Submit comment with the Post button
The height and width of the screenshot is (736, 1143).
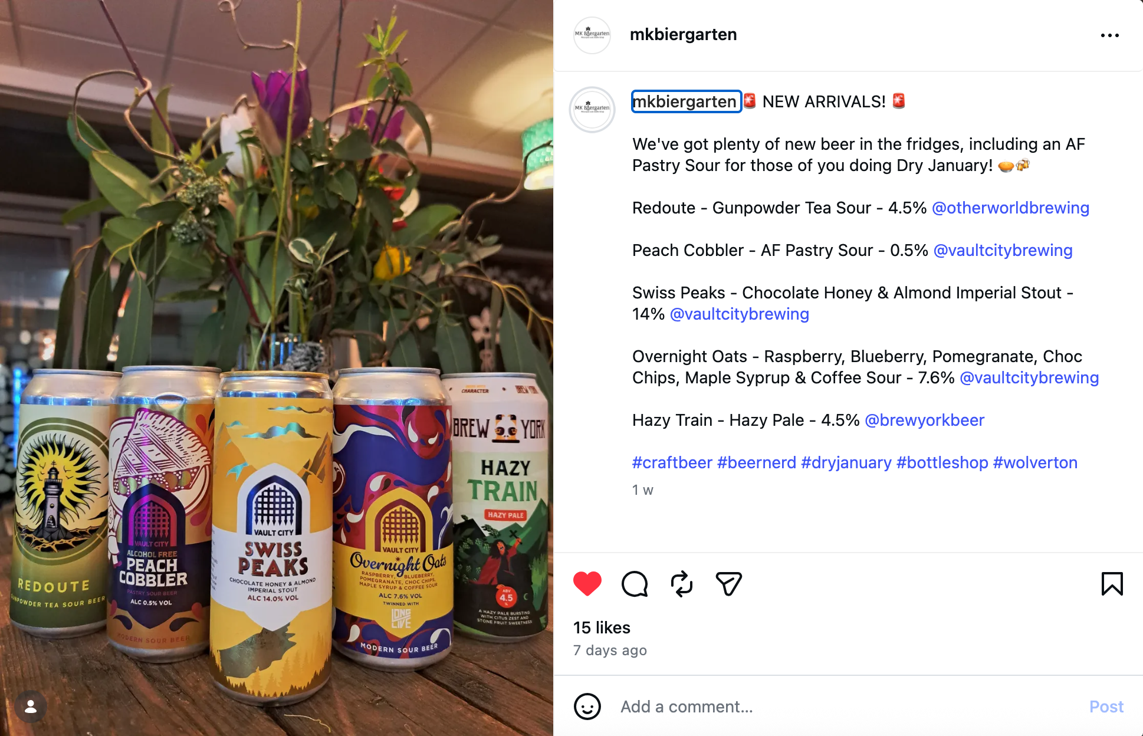click(x=1106, y=707)
